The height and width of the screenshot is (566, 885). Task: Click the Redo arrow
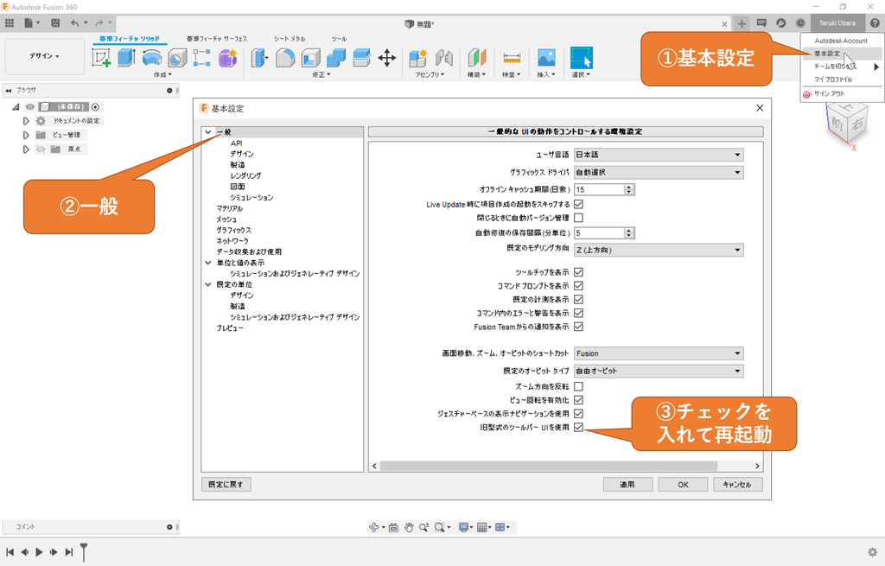[x=99, y=23]
